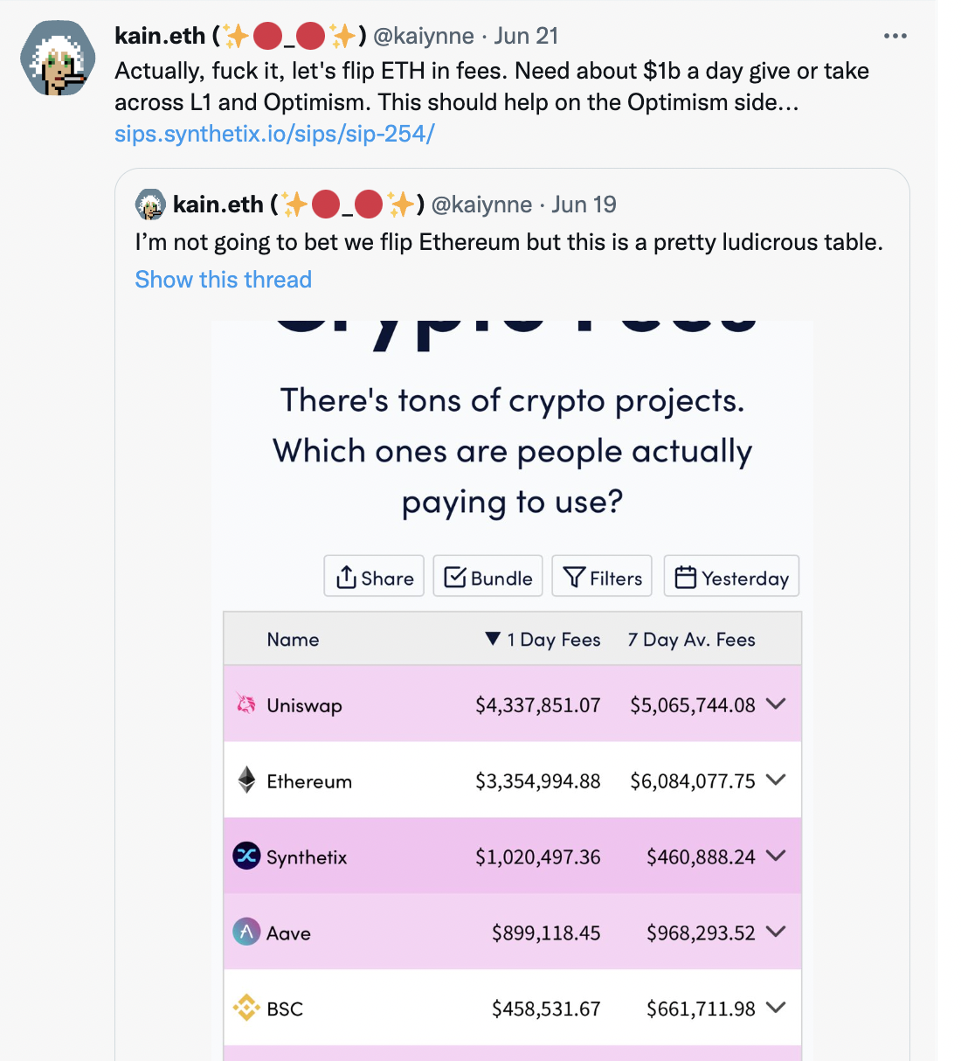Screen dimensions: 961x1061
Task: Sort by the 1 Day Fees column
Action: click(x=542, y=639)
